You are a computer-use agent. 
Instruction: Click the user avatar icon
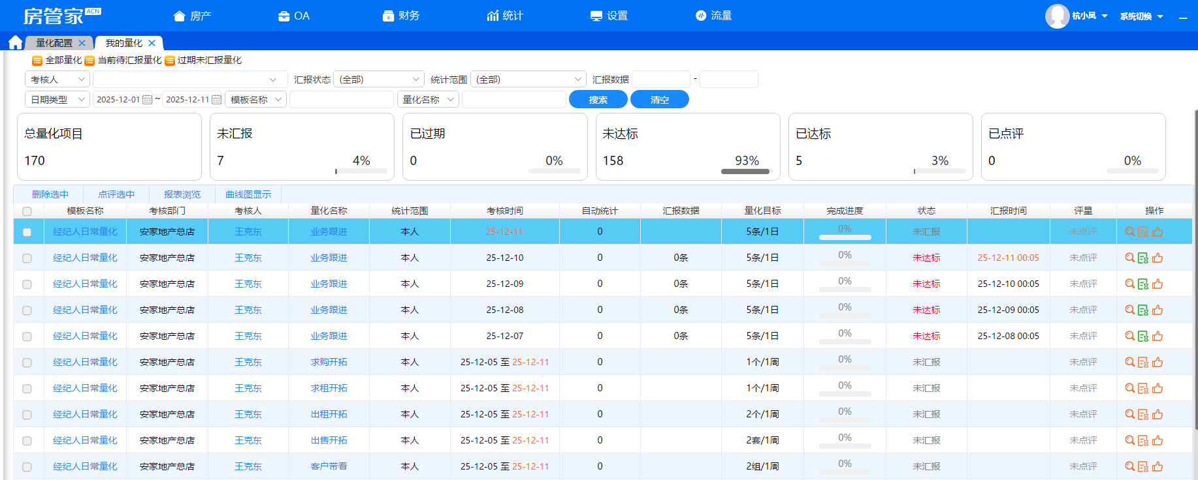(x=1056, y=16)
